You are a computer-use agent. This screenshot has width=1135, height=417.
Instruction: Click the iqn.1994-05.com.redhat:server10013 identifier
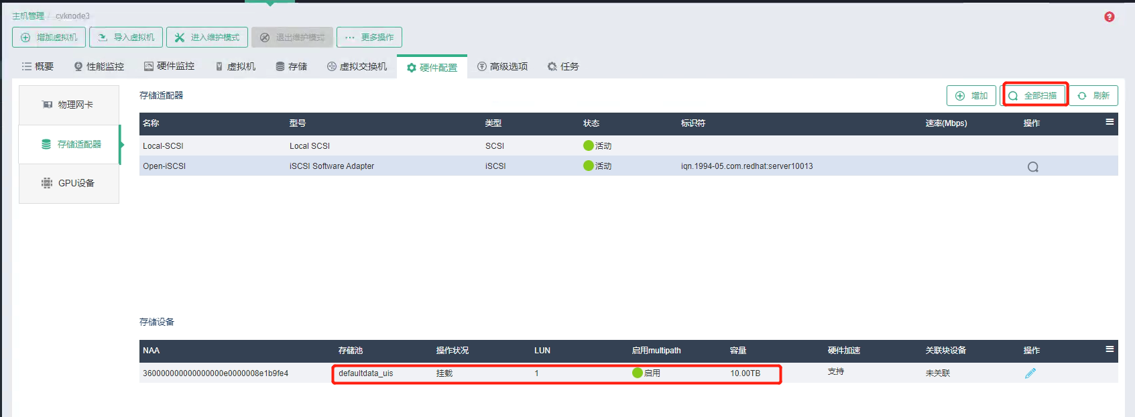747,166
